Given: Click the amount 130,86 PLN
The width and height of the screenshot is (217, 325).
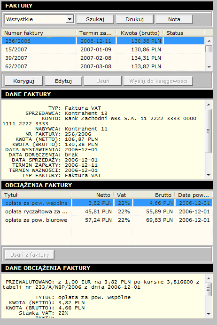Looking at the screenshot, I should coord(146,49).
